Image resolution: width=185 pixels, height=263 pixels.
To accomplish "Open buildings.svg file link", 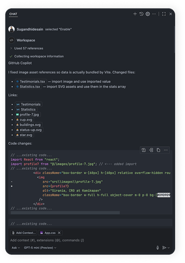I will [x=29, y=125].
